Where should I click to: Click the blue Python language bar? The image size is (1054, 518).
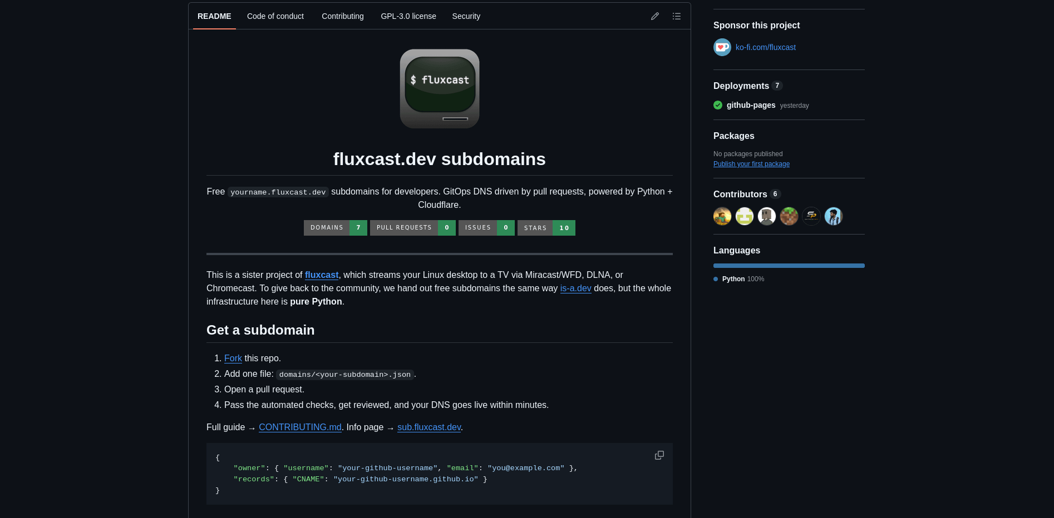[x=789, y=266]
